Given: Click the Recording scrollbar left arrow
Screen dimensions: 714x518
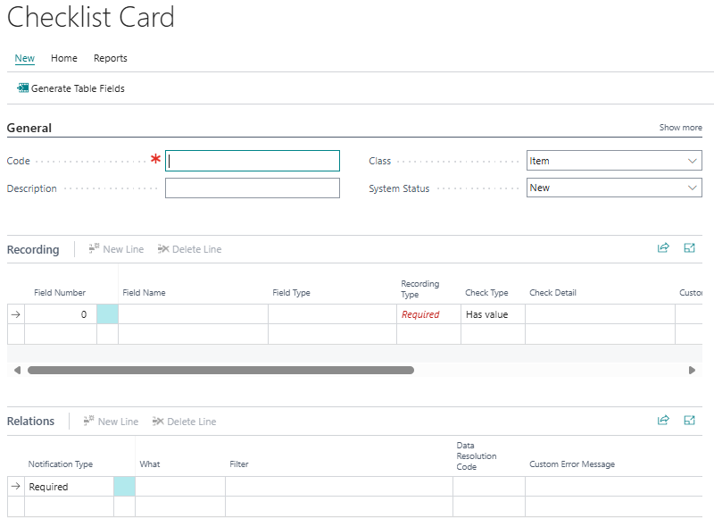Looking at the screenshot, I should click(x=17, y=370).
